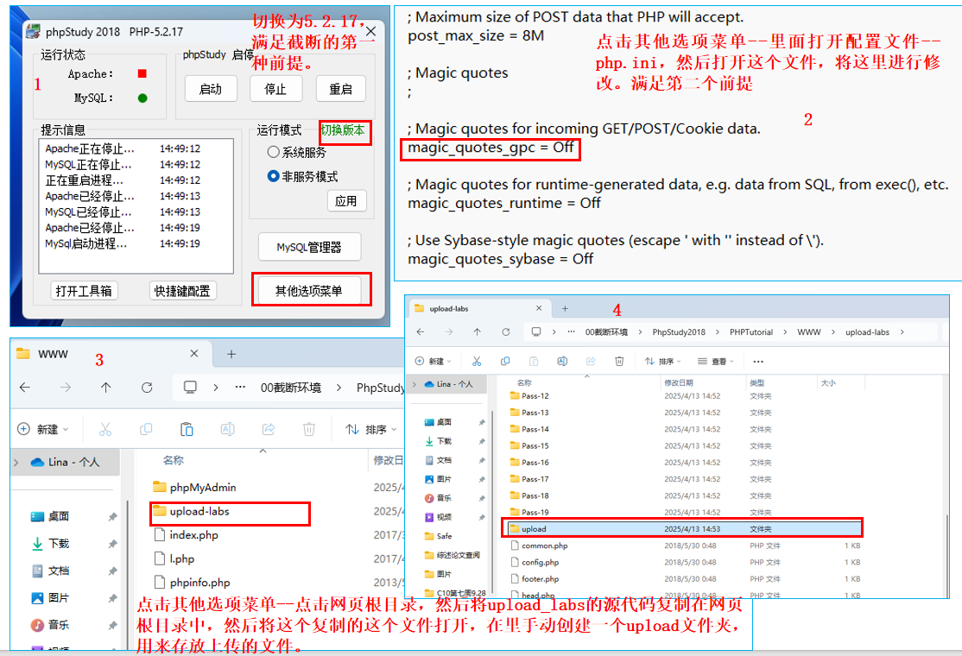Click the phpStudy title bar app icon
962x656 pixels.
[33, 31]
